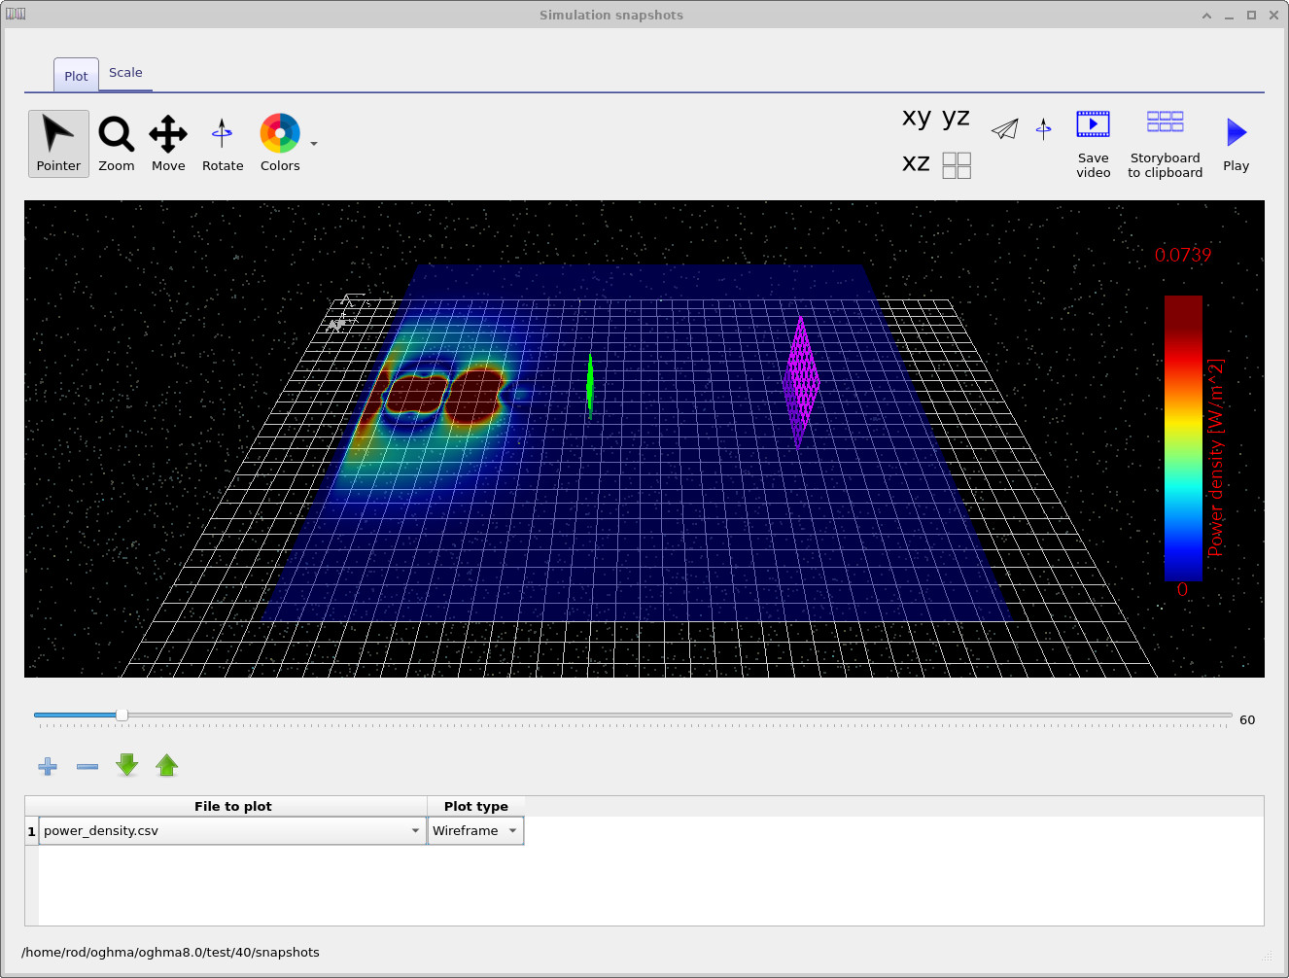Viewport: 1289px width, 978px height.
Task: Switch to the Plot tab
Action: coord(75,75)
